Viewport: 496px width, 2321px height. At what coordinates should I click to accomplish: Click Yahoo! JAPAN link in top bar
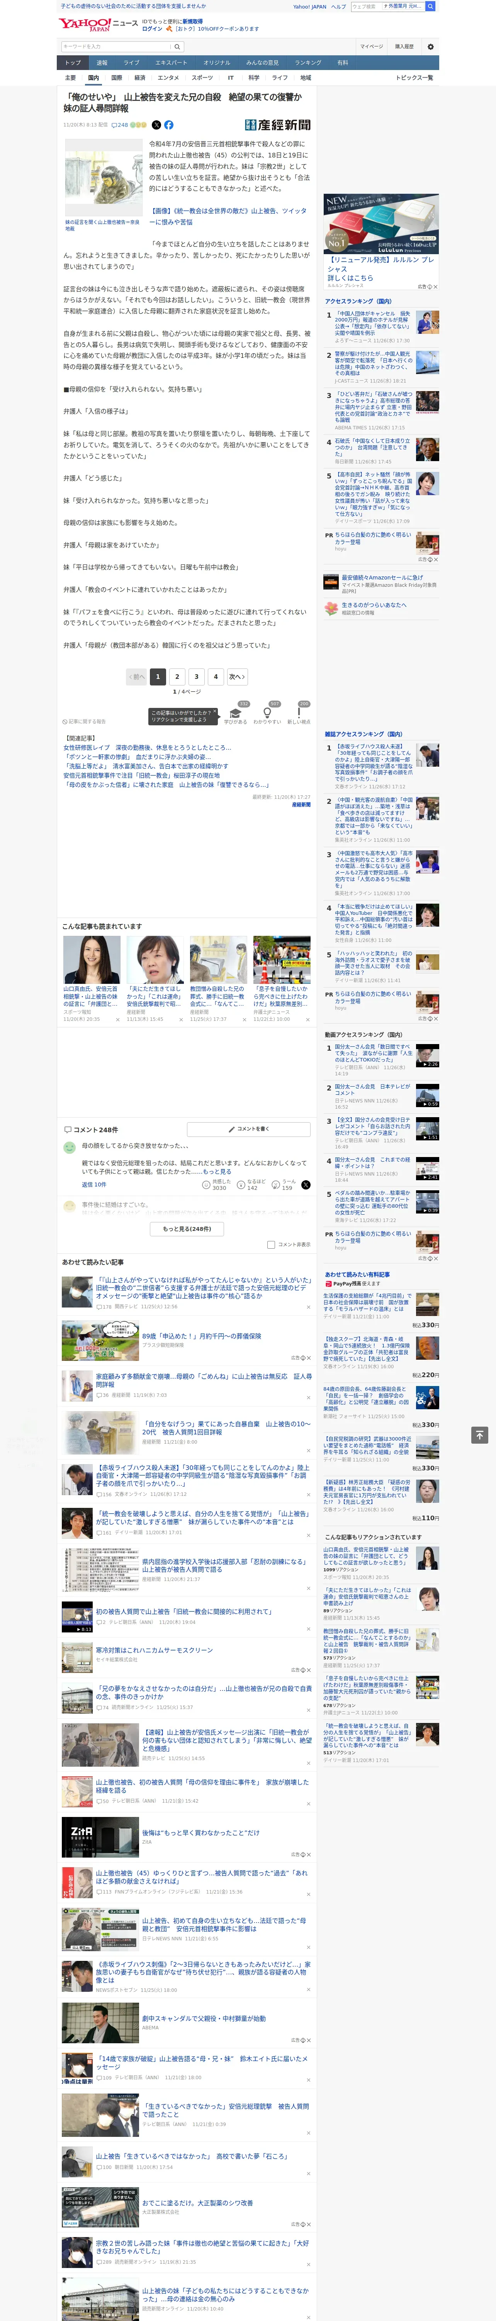310,6
